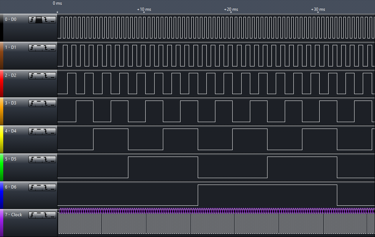Click the 0 ms timeline marker
The width and height of the screenshot is (375, 237).
click(58, 3)
